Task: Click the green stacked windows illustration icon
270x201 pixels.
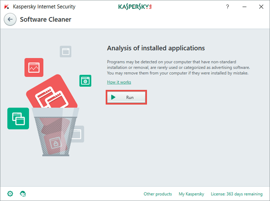Action: pyautogui.click(x=18, y=118)
